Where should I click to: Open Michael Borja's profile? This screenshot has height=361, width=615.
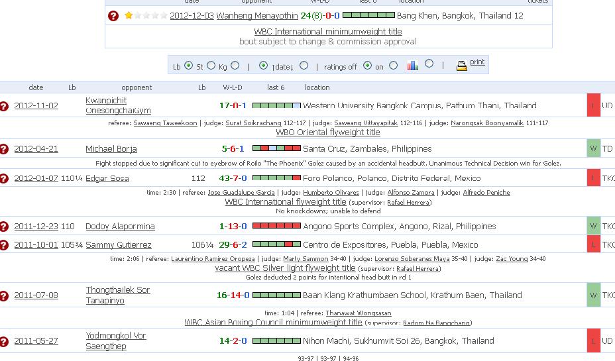coord(111,149)
